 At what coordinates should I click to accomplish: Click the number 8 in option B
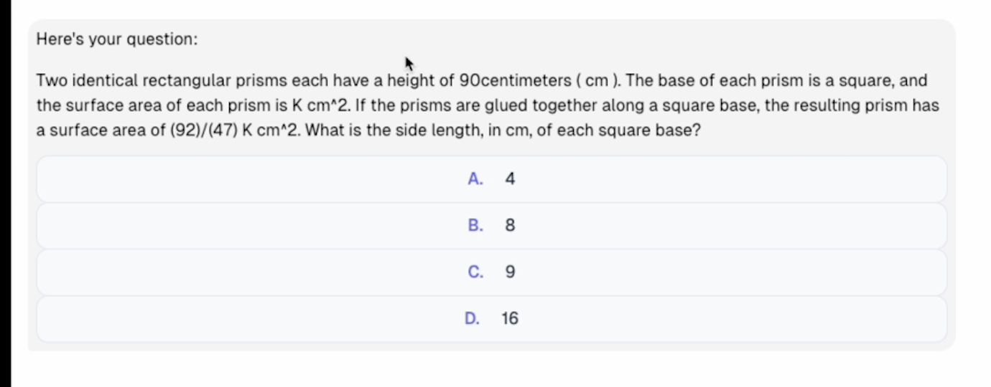[510, 226]
